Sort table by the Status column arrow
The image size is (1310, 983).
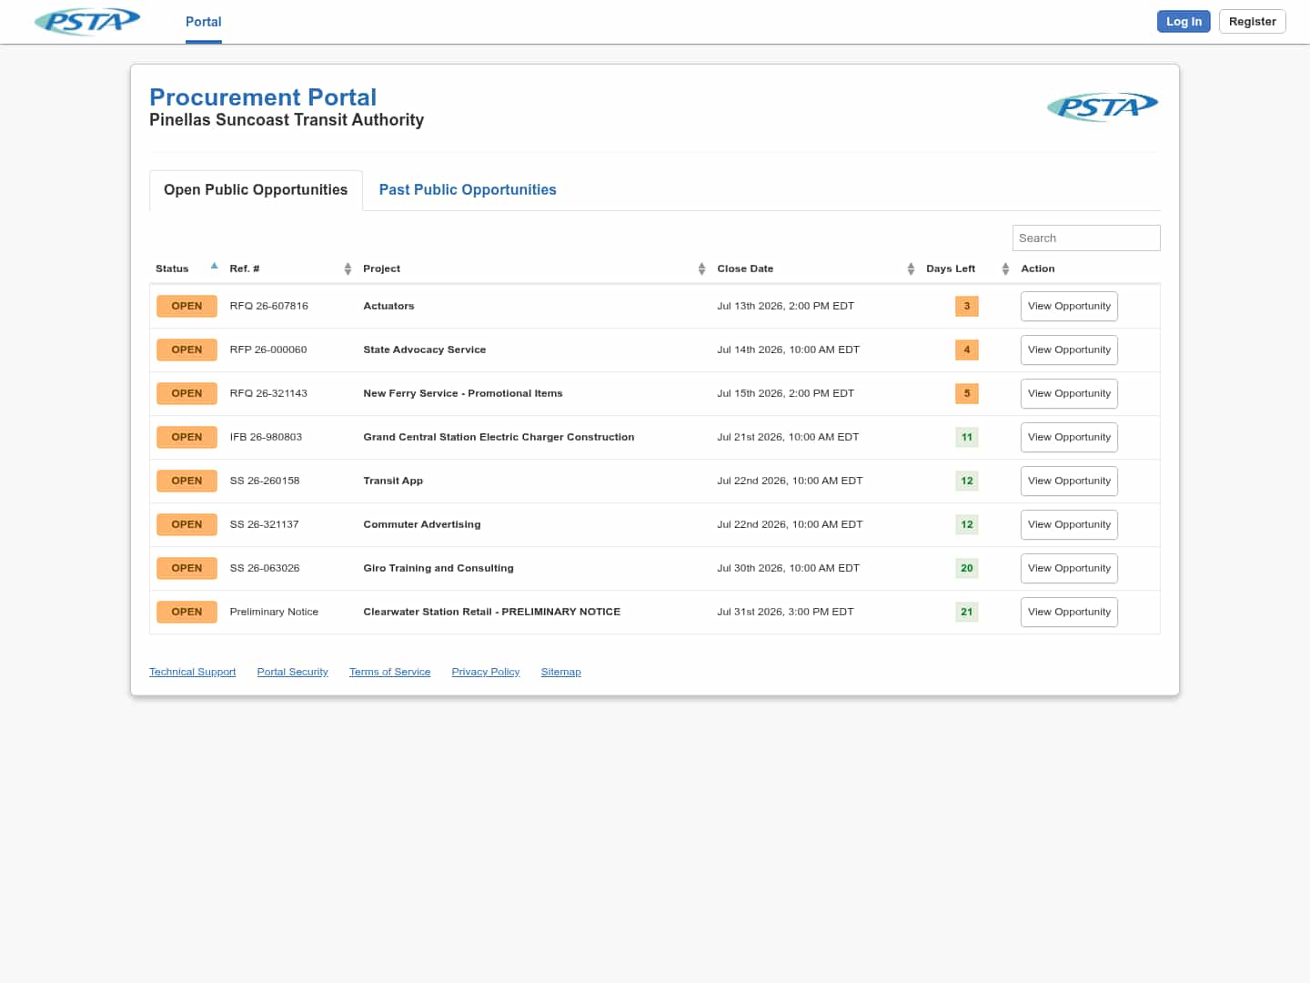[214, 267]
